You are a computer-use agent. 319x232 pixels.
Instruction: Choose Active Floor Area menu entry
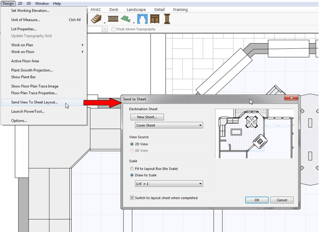[44, 61]
